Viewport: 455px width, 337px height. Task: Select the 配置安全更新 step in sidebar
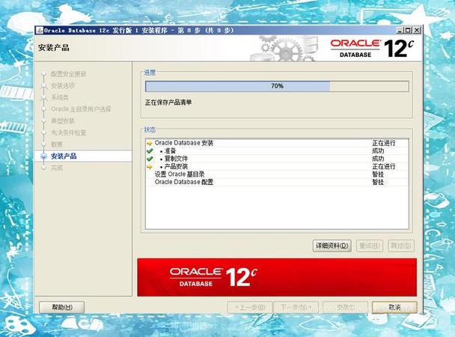tap(69, 74)
